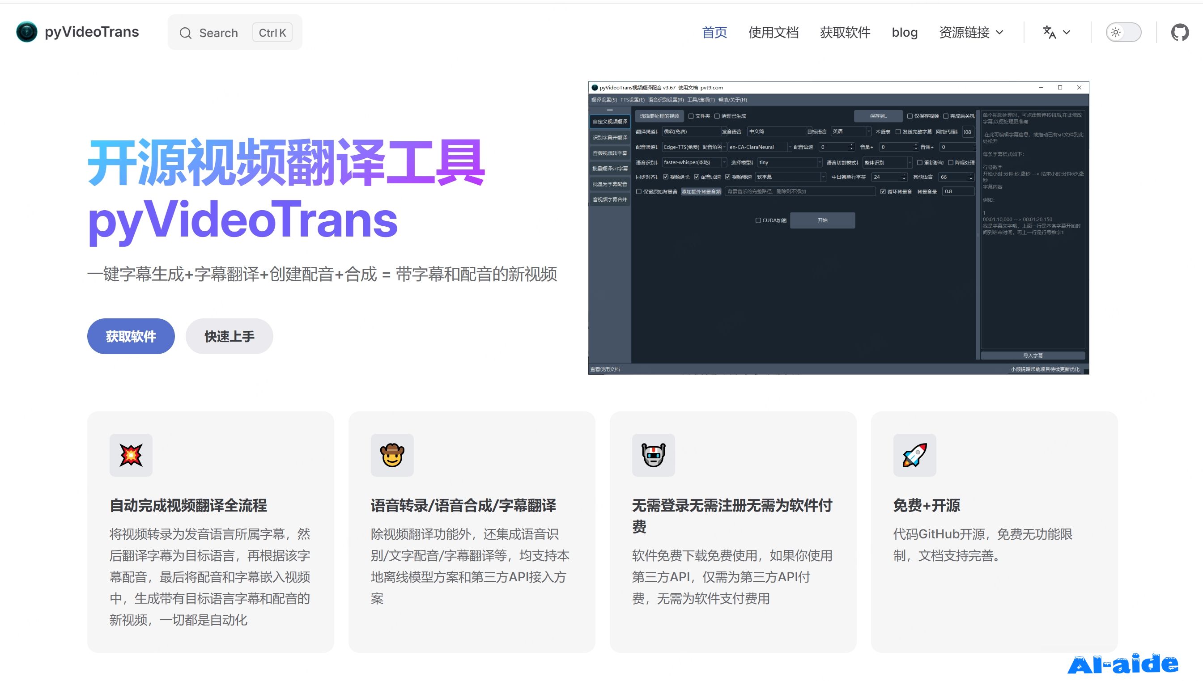This screenshot has width=1203, height=681.
Task: Check the 清理已生成 checkbox
Action: [717, 116]
